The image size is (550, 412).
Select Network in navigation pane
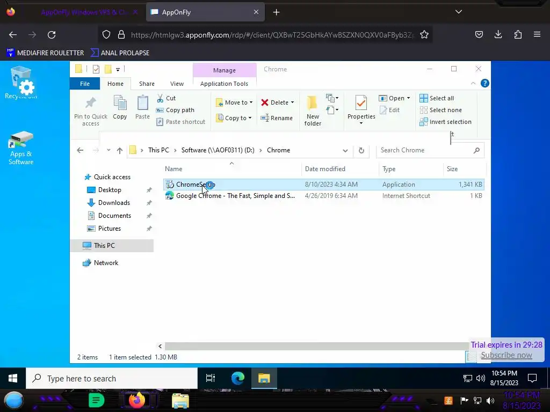coord(106,263)
